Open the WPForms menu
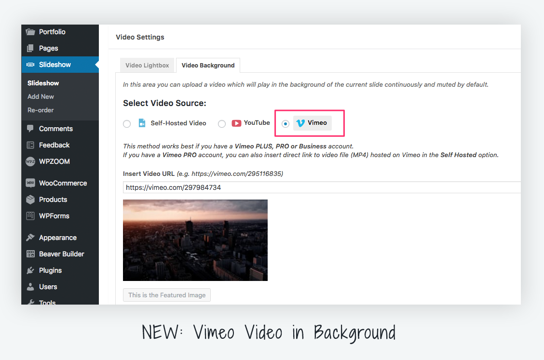This screenshot has height=360, width=544. [60, 216]
